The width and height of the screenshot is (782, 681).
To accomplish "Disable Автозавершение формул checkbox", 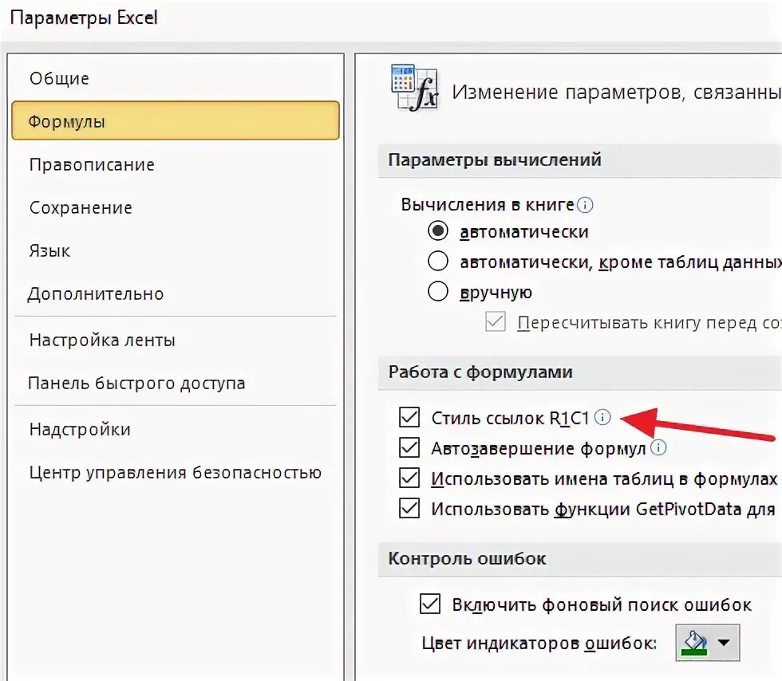I will point(409,448).
